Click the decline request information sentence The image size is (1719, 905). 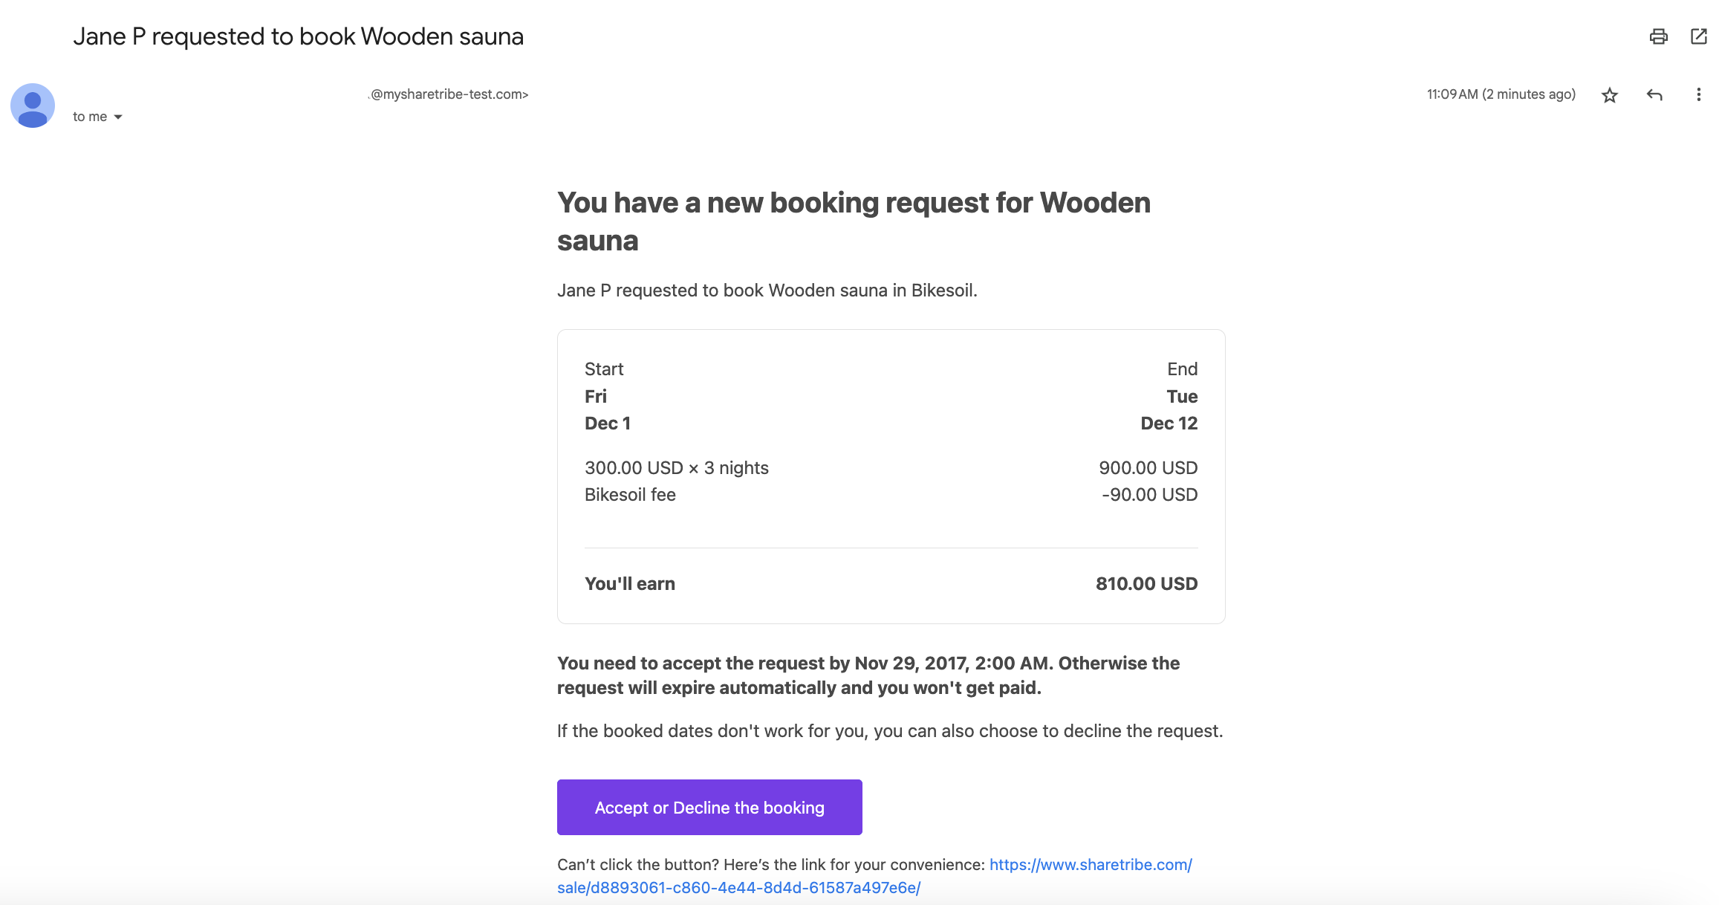889,731
